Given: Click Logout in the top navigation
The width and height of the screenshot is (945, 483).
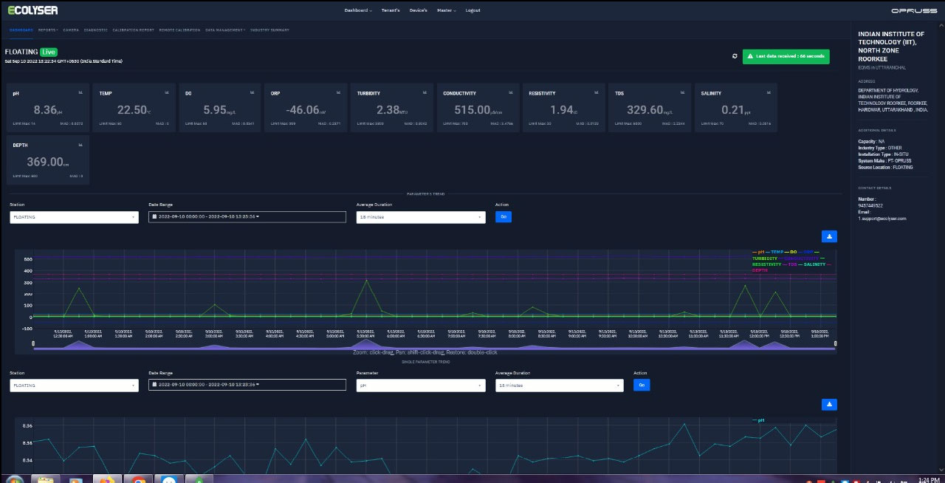Looking at the screenshot, I should [x=473, y=10].
